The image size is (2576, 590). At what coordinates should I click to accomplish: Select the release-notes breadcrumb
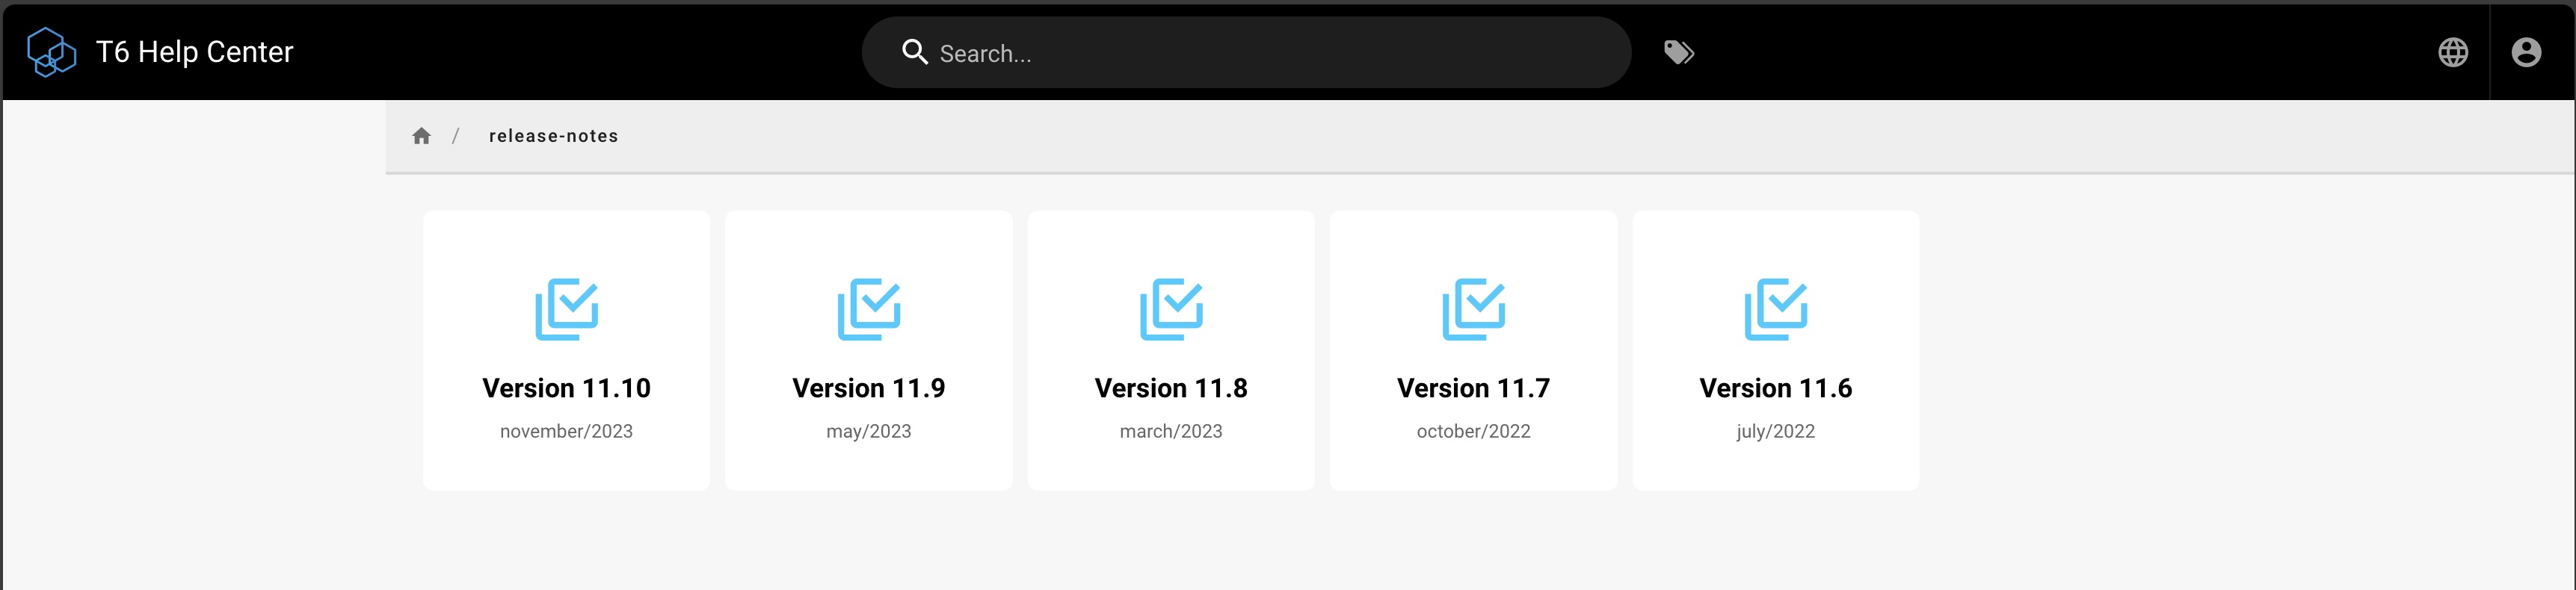coord(553,136)
